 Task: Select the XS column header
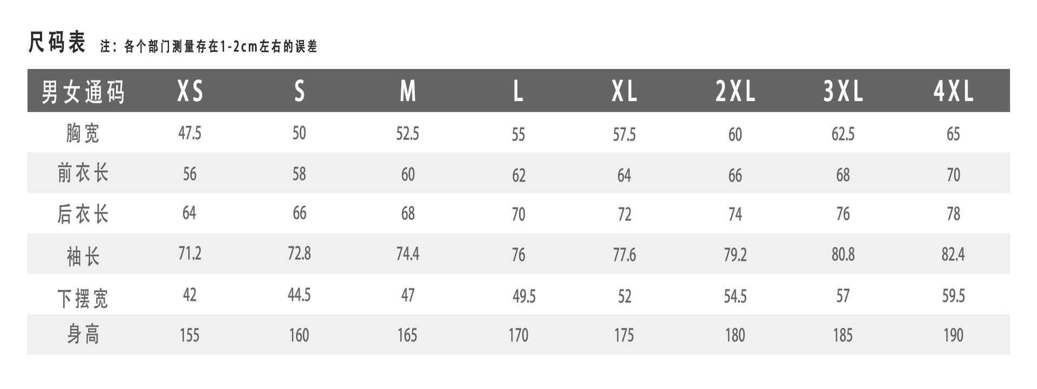click(x=190, y=91)
